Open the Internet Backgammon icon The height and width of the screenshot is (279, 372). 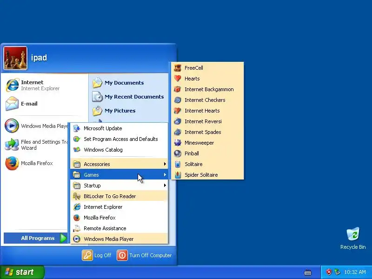178,89
